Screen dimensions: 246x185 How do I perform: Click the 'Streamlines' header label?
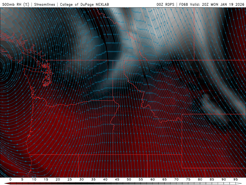[45, 4]
